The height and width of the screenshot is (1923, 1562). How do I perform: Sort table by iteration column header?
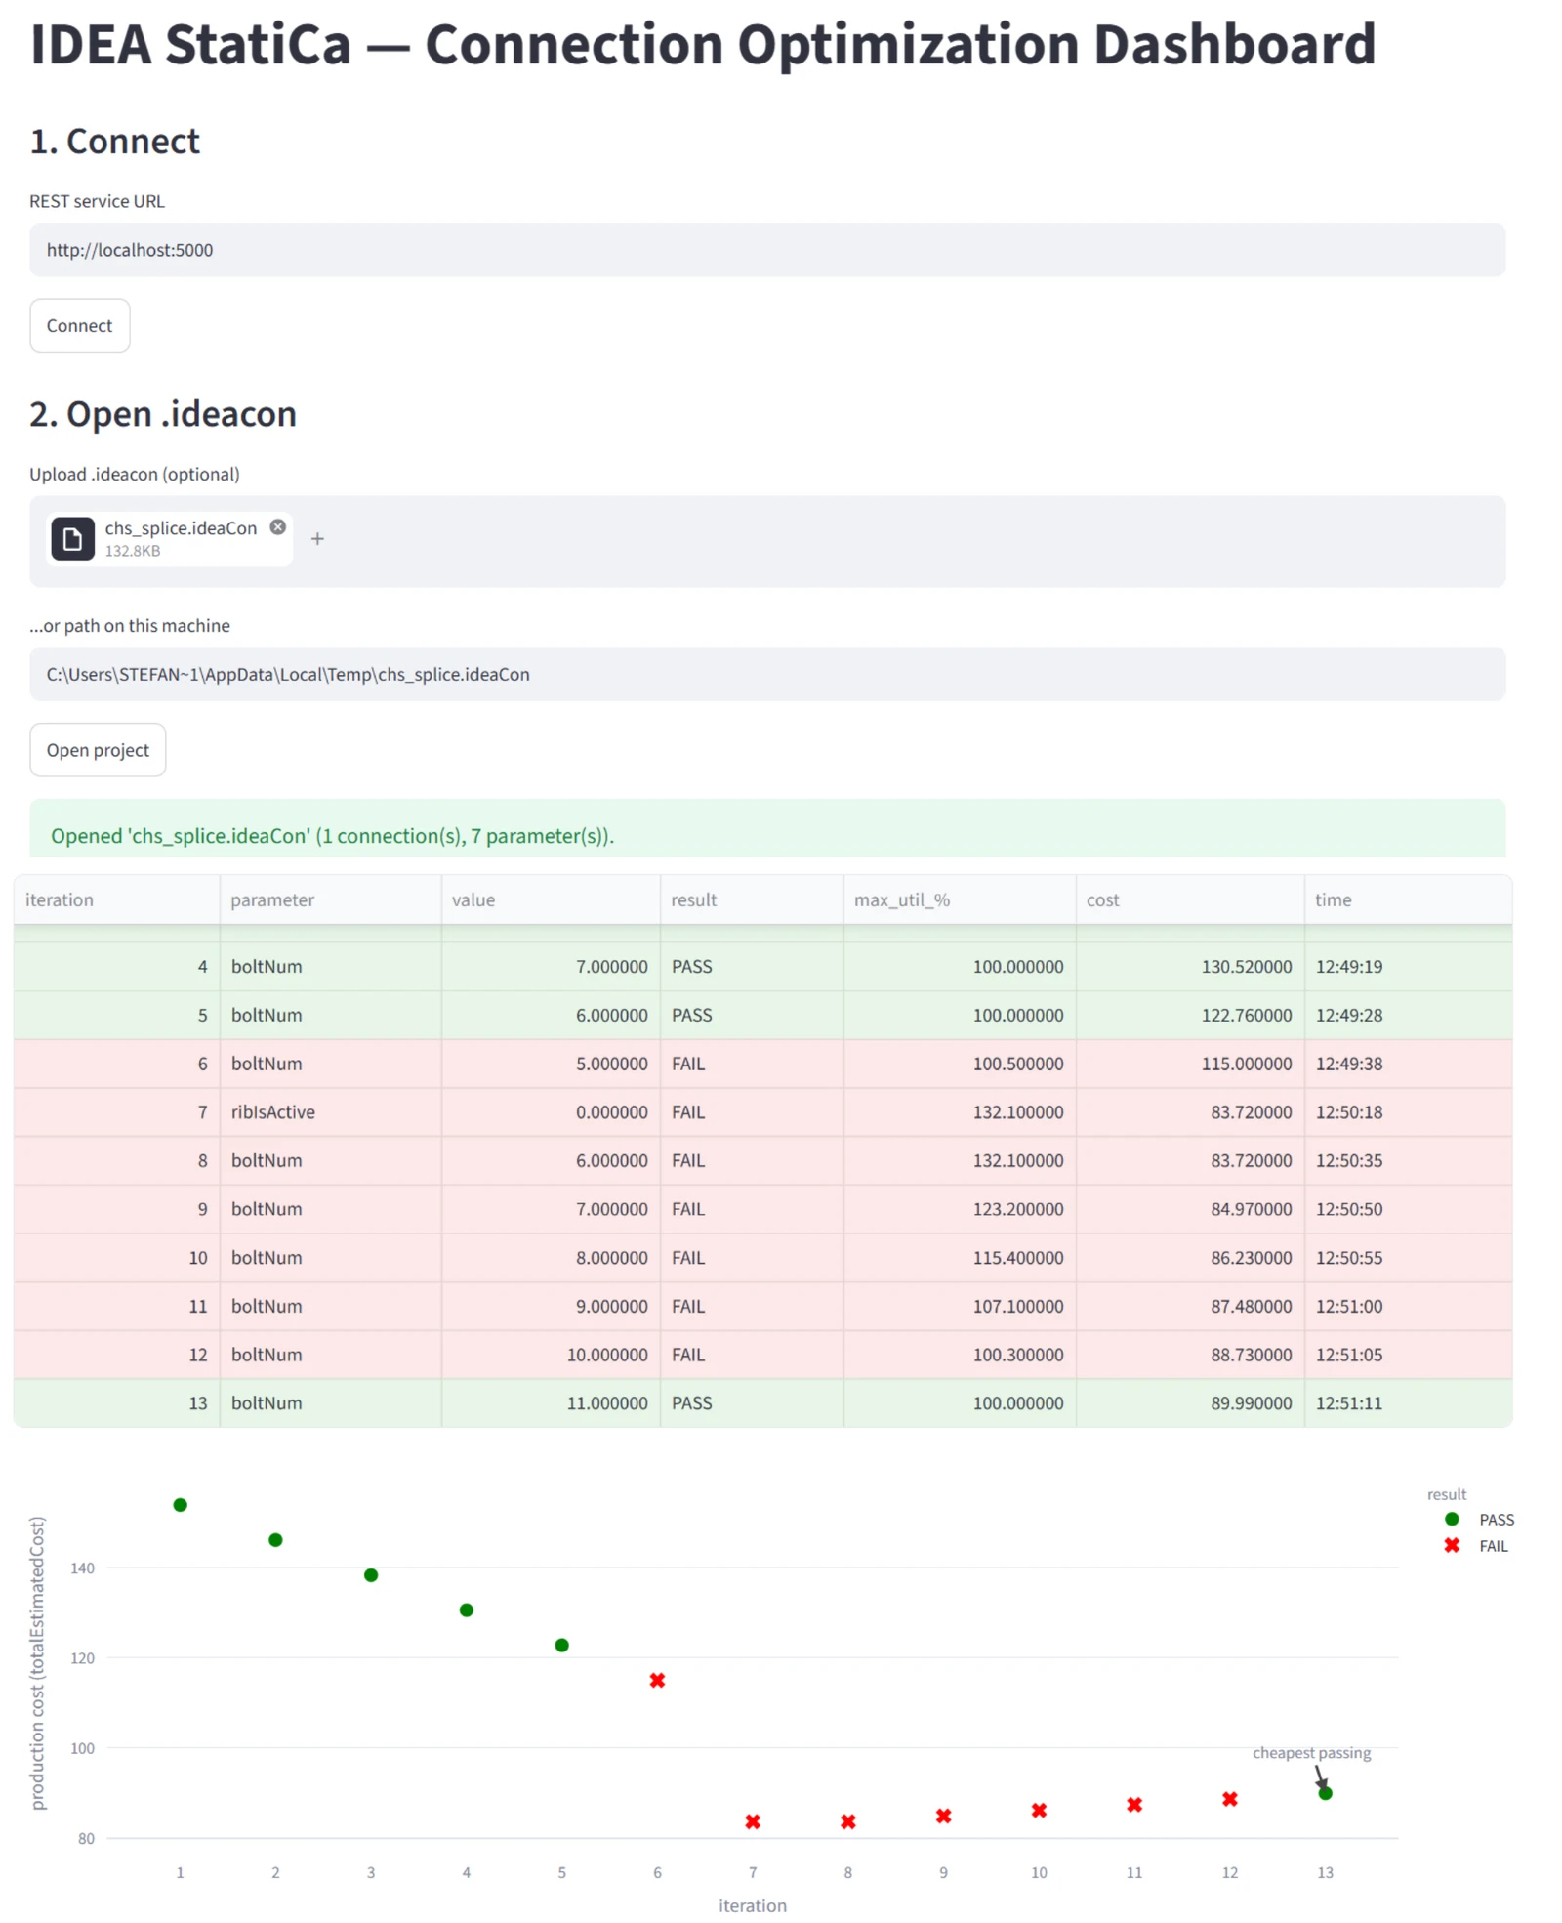(x=117, y=899)
